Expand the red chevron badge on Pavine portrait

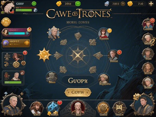point(119,52)
